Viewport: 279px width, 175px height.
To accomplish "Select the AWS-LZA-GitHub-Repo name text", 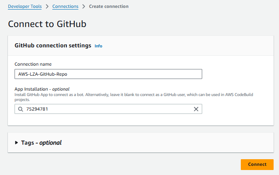I will (x=43, y=74).
